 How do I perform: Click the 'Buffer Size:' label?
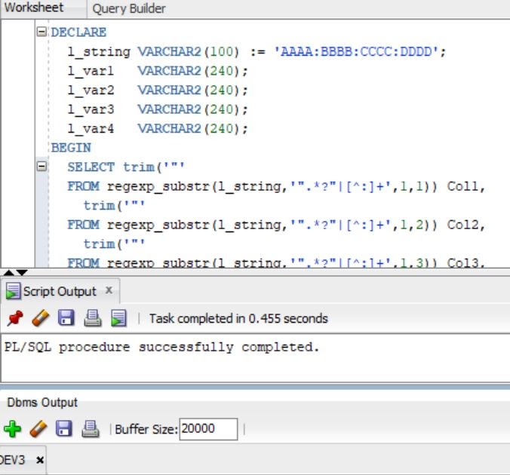click(146, 429)
